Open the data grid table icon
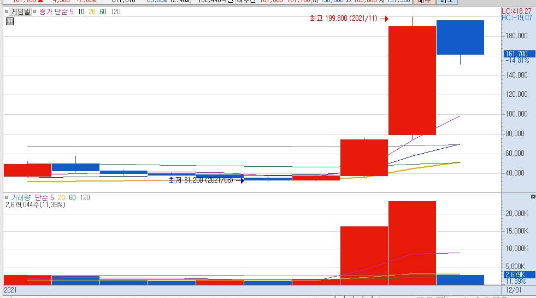Image resolution: width=536 pixels, height=298 pixels. pos(10,21)
